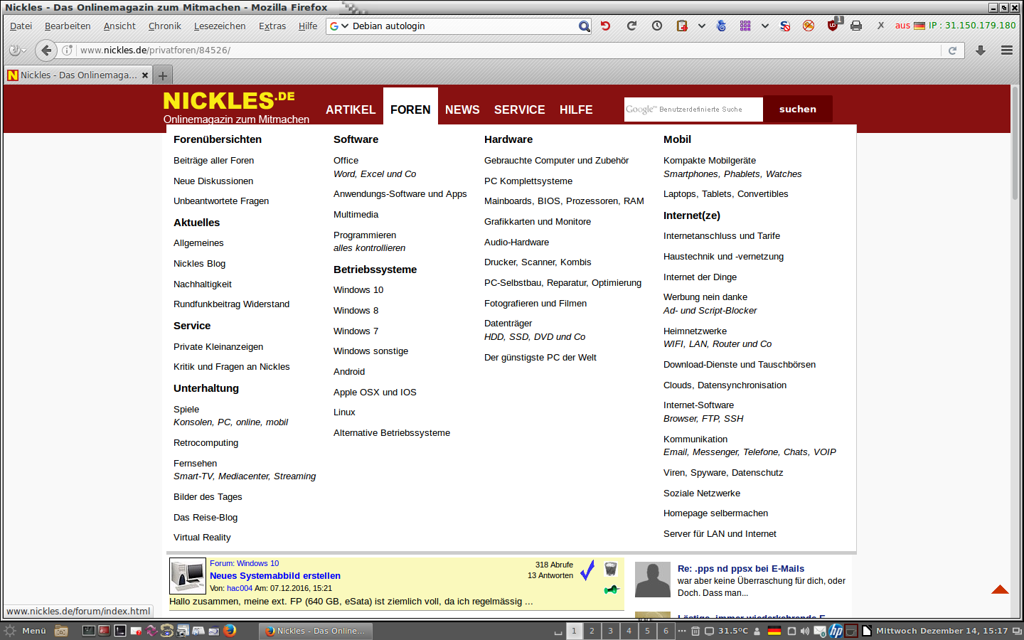Click the volume speaker tray icon
The width and height of the screenshot is (1024, 640).
(x=804, y=631)
